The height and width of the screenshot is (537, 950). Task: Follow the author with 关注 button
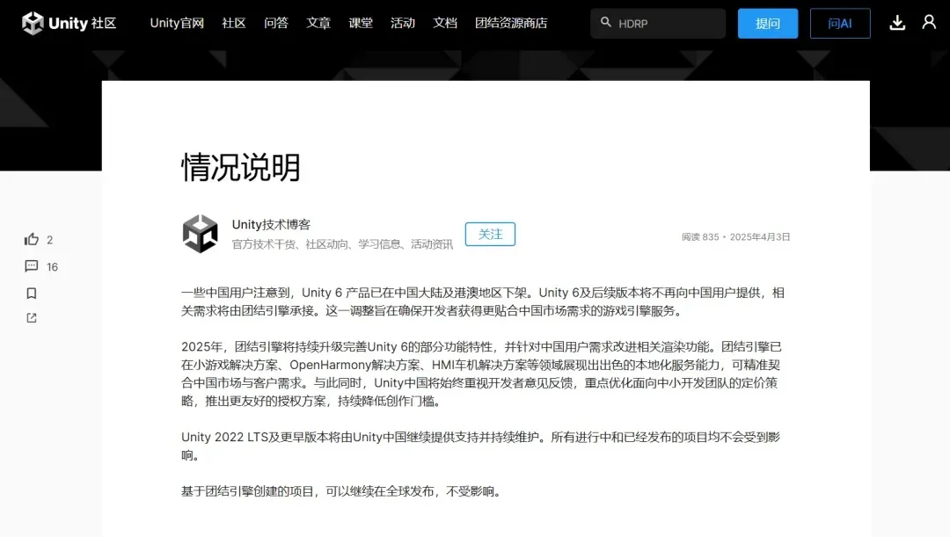pyautogui.click(x=490, y=235)
